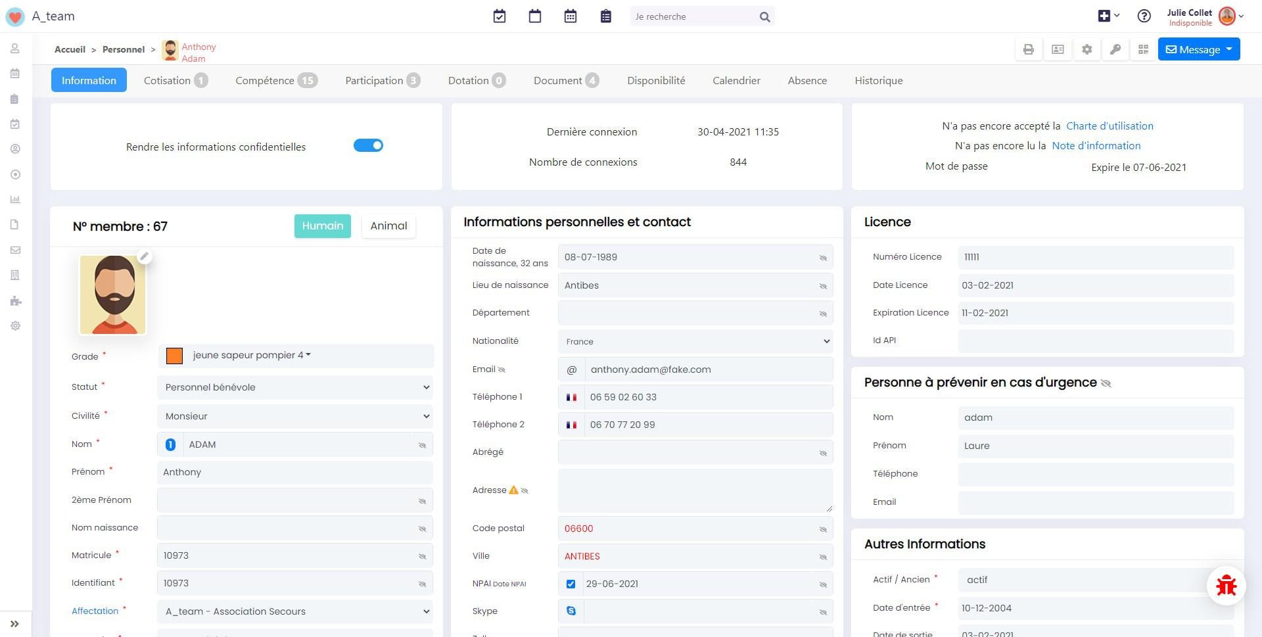Click the orange Grade color swatch
Screen dimensions: 1262x637
(174, 356)
